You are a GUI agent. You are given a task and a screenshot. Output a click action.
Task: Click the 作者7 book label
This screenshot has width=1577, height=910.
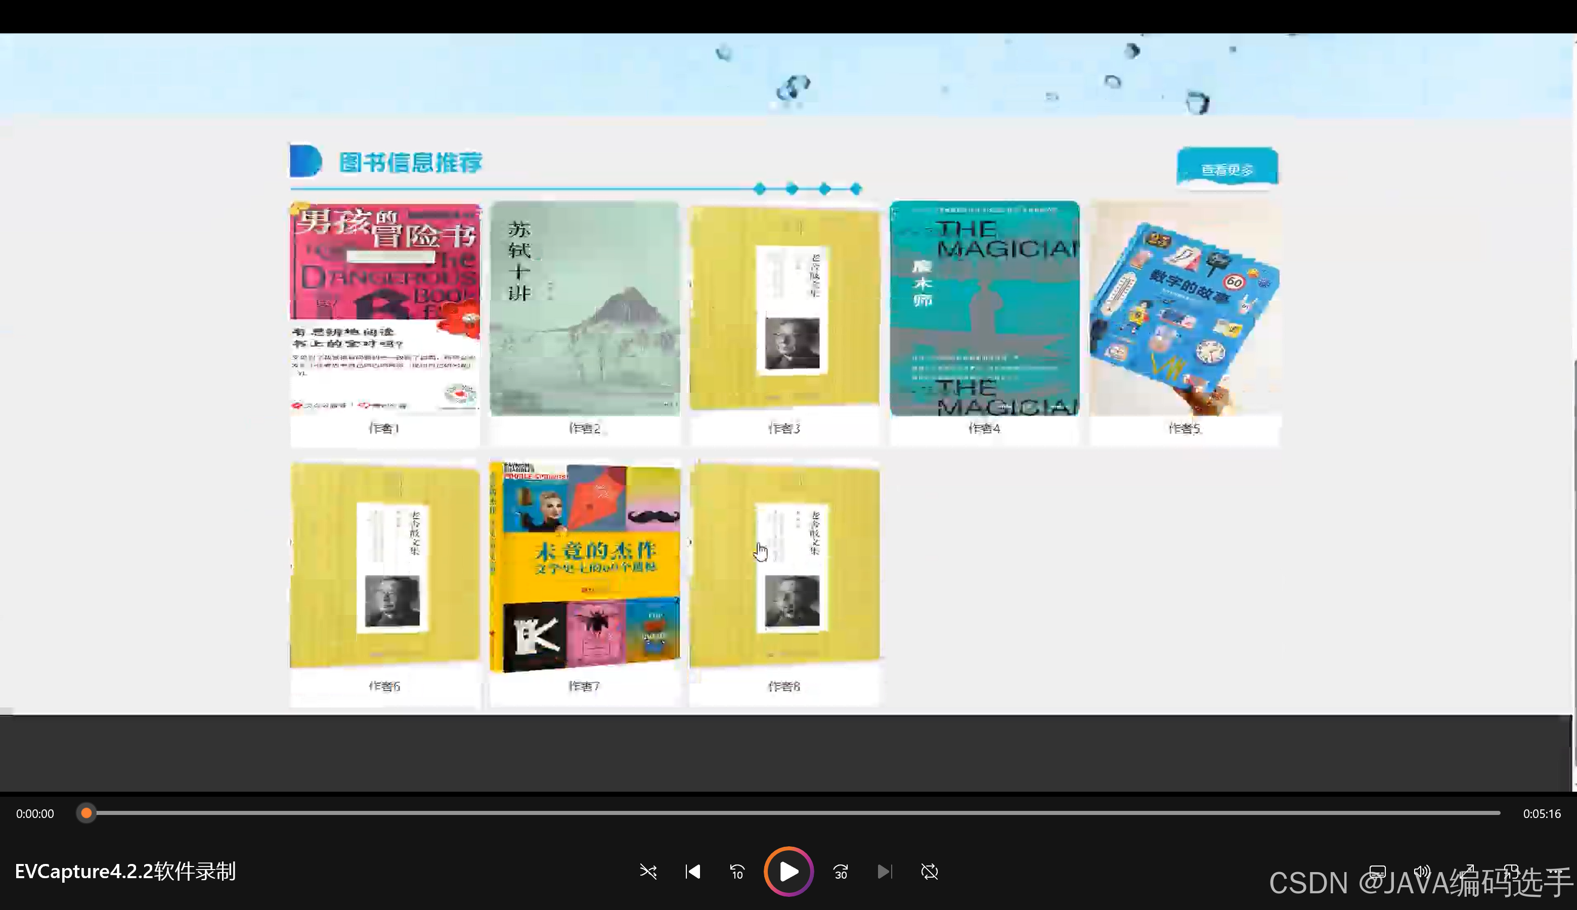[x=584, y=686]
